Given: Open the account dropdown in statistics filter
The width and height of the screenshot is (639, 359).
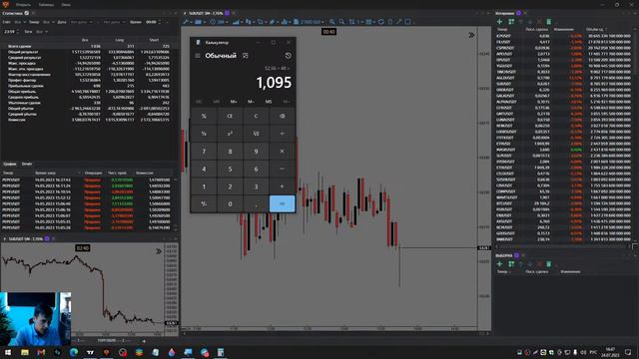Looking at the screenshot, I should tap(20, 22).
